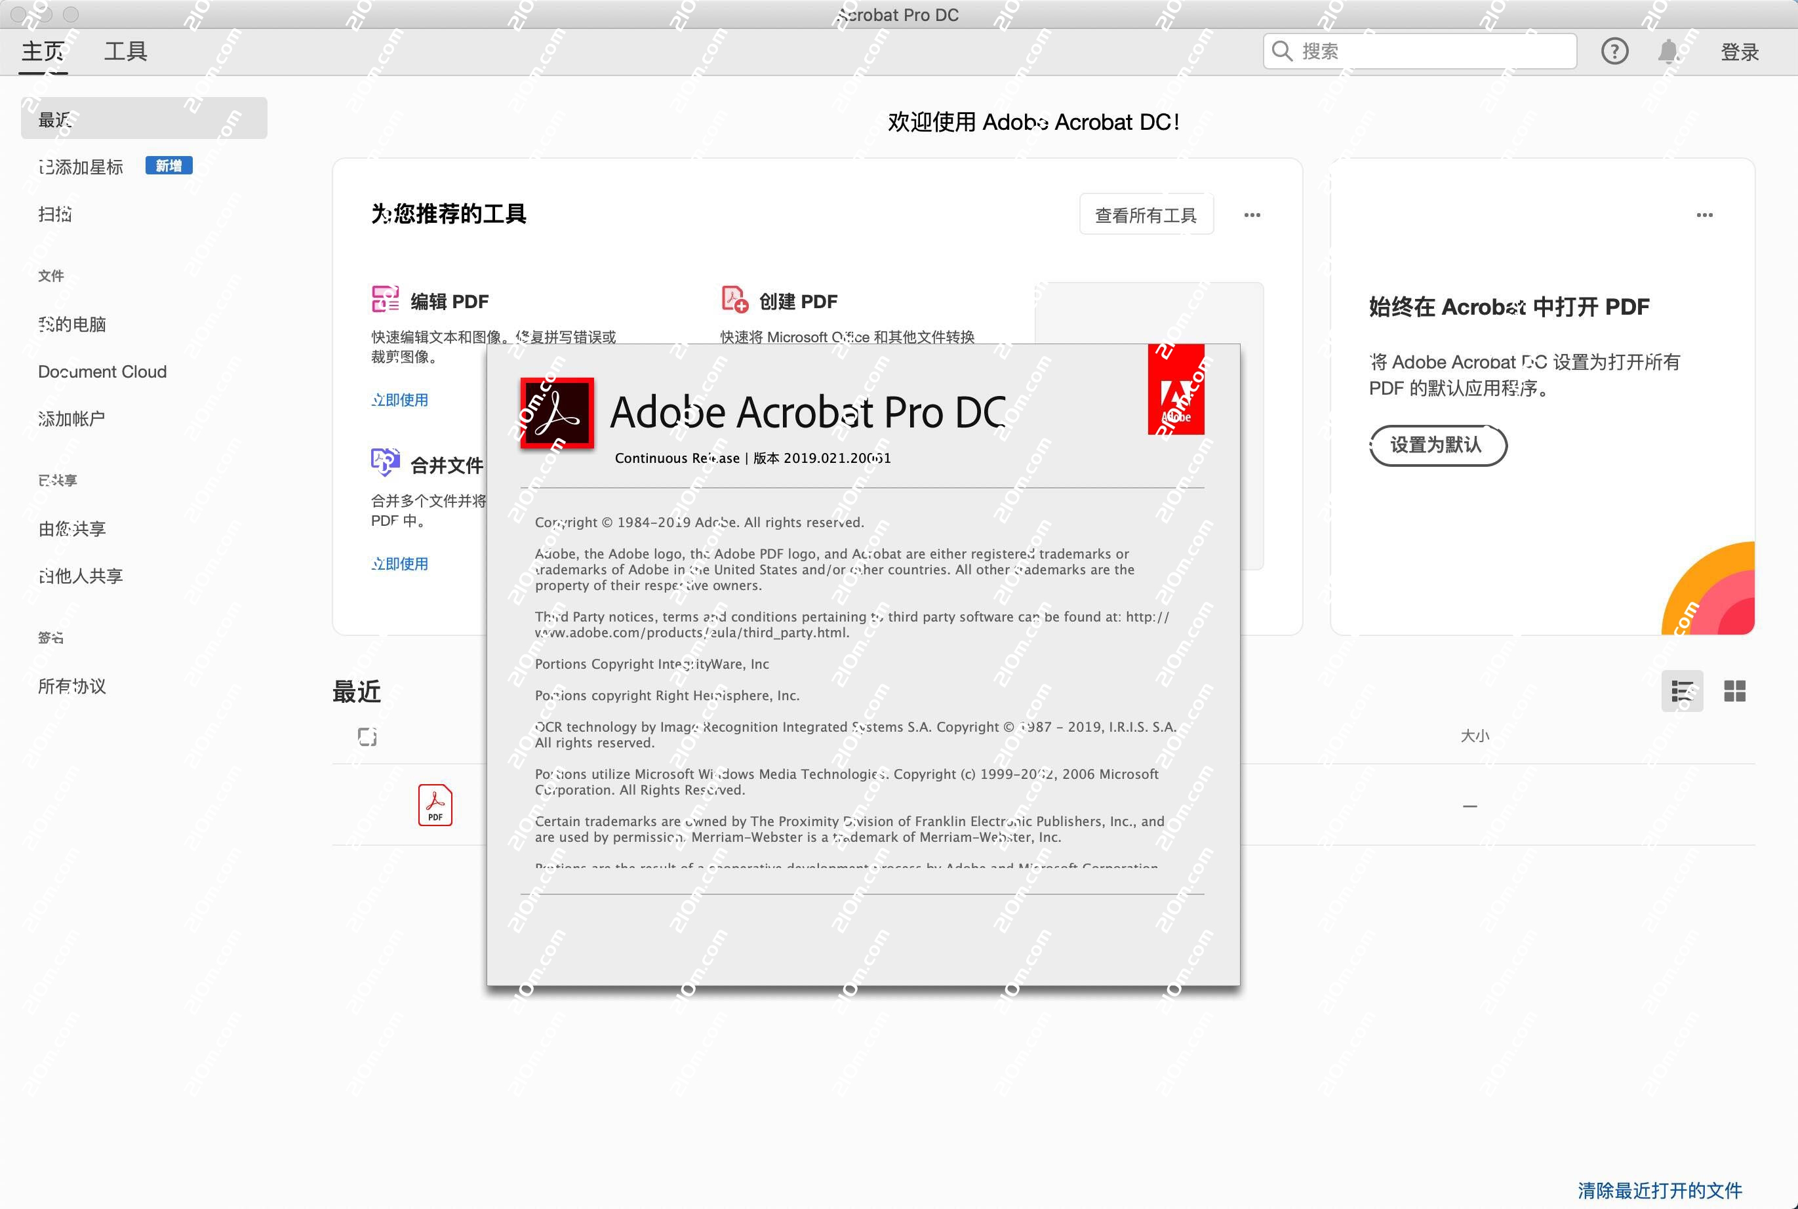Open Document Cloud in the sidebar
This screenshot has width=1798, height=1209.
[x=102, y=372]
